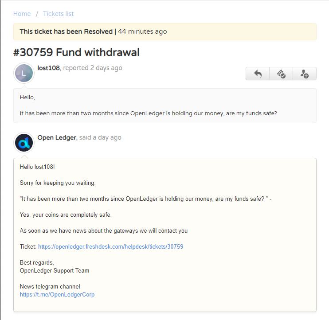The height and width of the screenshot is (320, 329).
Task: Click the '44 minutes ago' timestamp
Action: pyautogui.click(x=142, y=31)
